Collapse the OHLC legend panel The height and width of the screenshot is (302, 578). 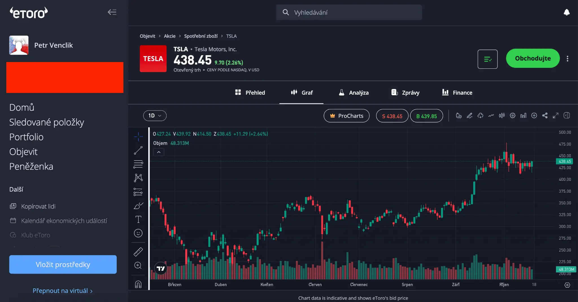[x=159, y=152]
